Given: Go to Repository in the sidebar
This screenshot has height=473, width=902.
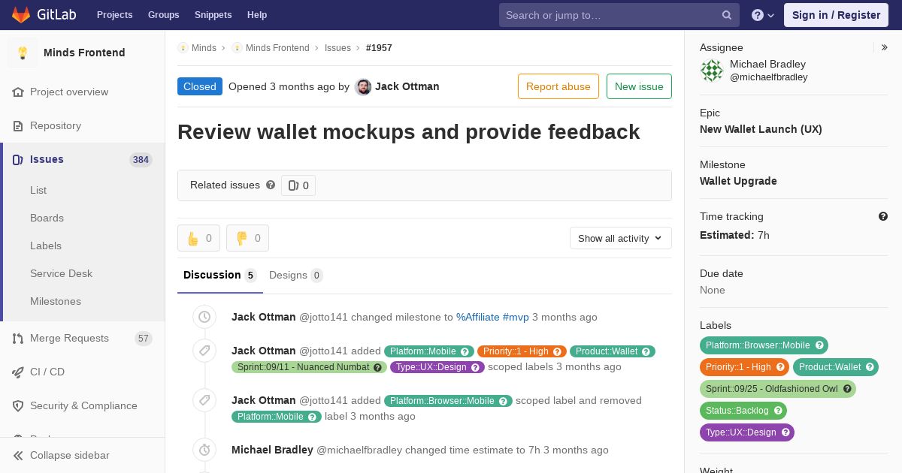Looking at the screenshot, I should (x=83, y=125).
